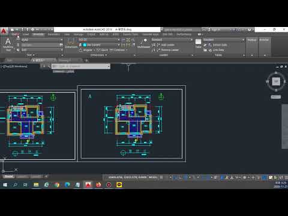
Task: Click the Link Data button
Action: (216, 50)
